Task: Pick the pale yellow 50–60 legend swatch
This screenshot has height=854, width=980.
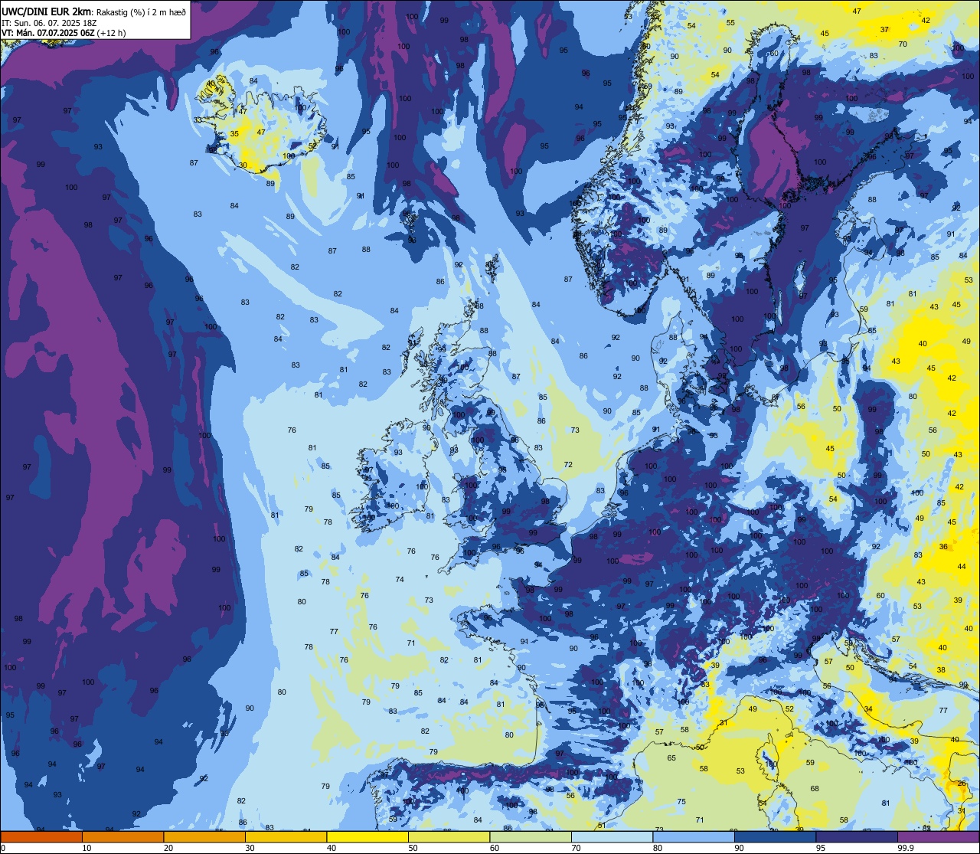Action: pos(449,836)
